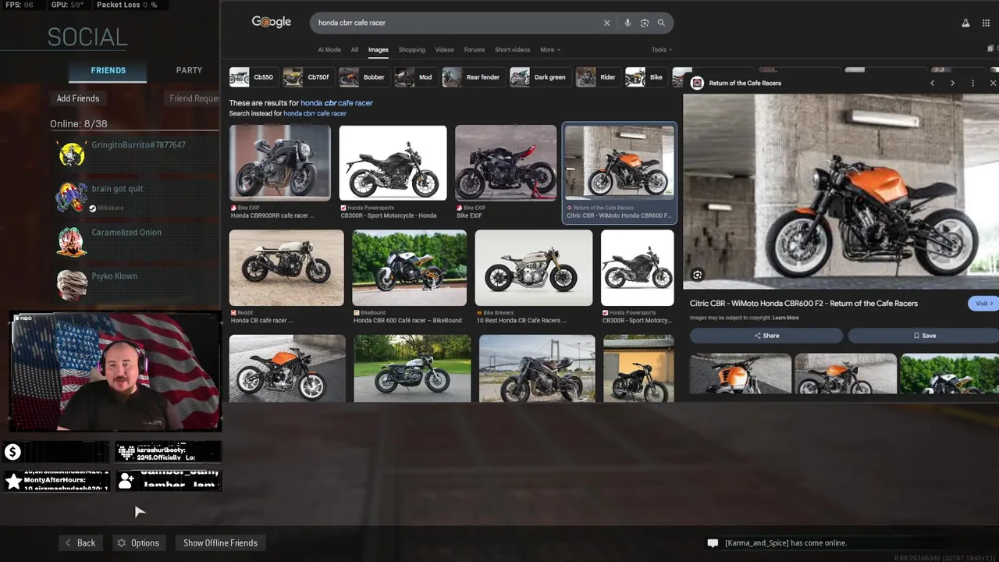This screenshot has width=999, height=562.
Task: Click the honda cbr cafe racer correction link
Action: click(336, 103)
